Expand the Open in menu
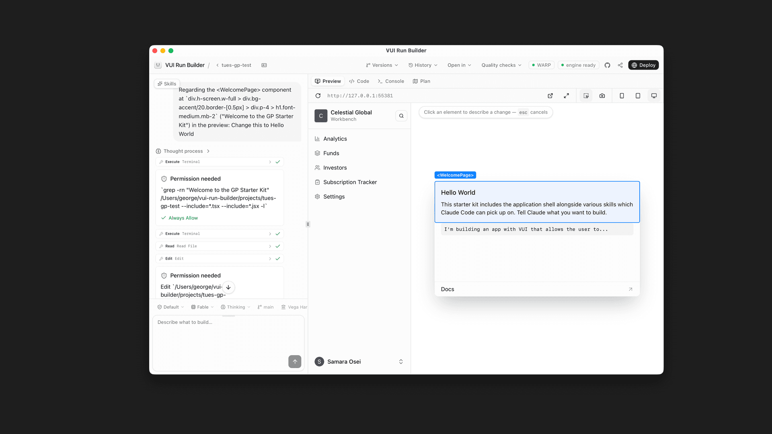The height and width of the screenshot is (434, 772). point(459,65)
